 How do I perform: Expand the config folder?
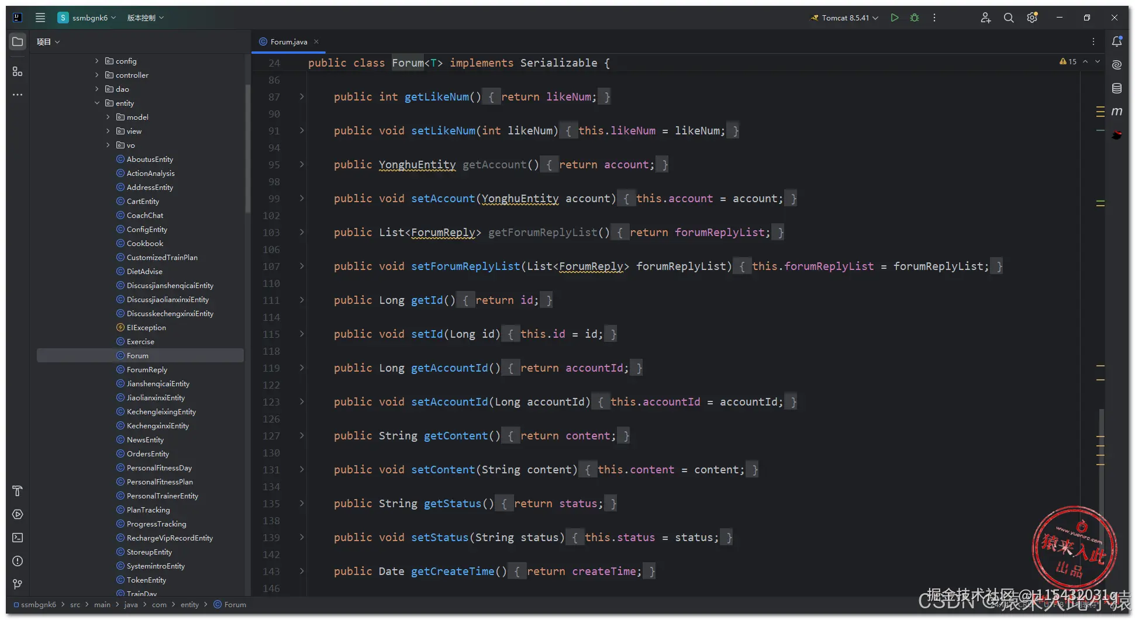point(97,61)
